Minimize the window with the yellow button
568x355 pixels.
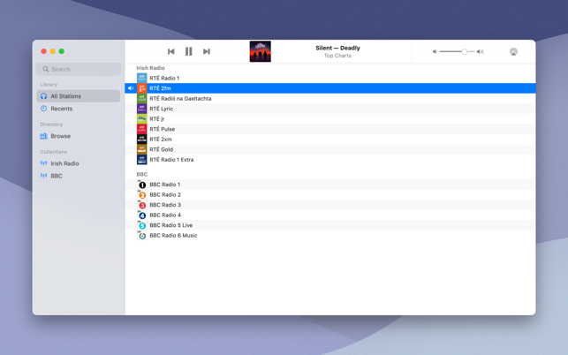click(x=52, y=51)
